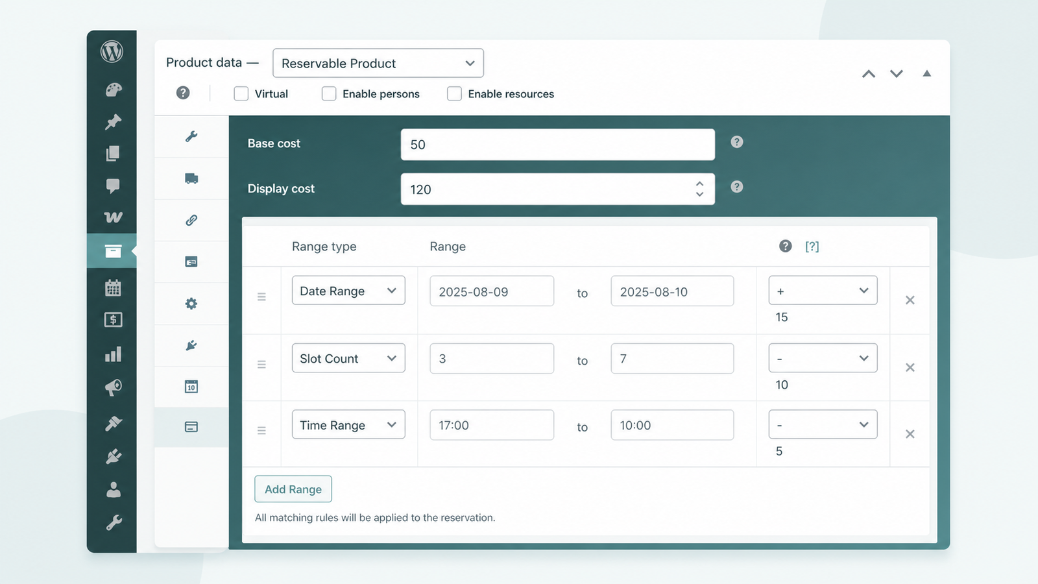Enable the Virtual checkbox
This screenshot has width=1038, height=584.
tap(241, 93)
